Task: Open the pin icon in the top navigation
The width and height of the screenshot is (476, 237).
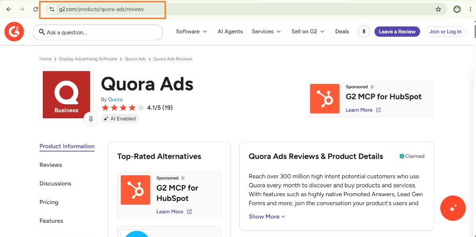Action: [x=364, y=32]
